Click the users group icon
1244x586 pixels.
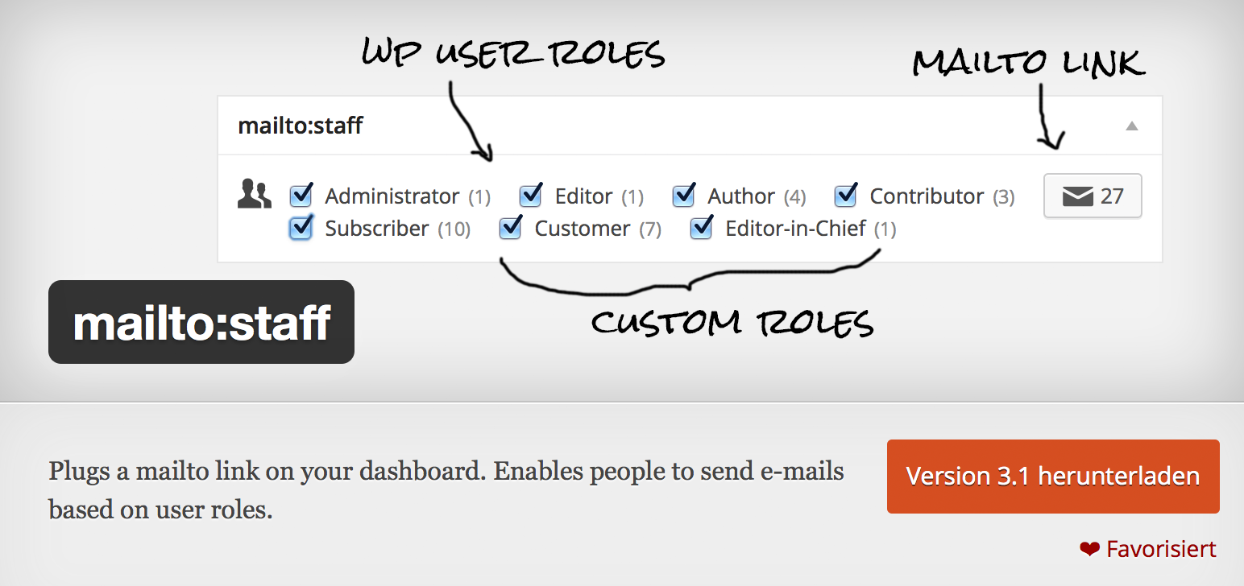click(254, 196)
